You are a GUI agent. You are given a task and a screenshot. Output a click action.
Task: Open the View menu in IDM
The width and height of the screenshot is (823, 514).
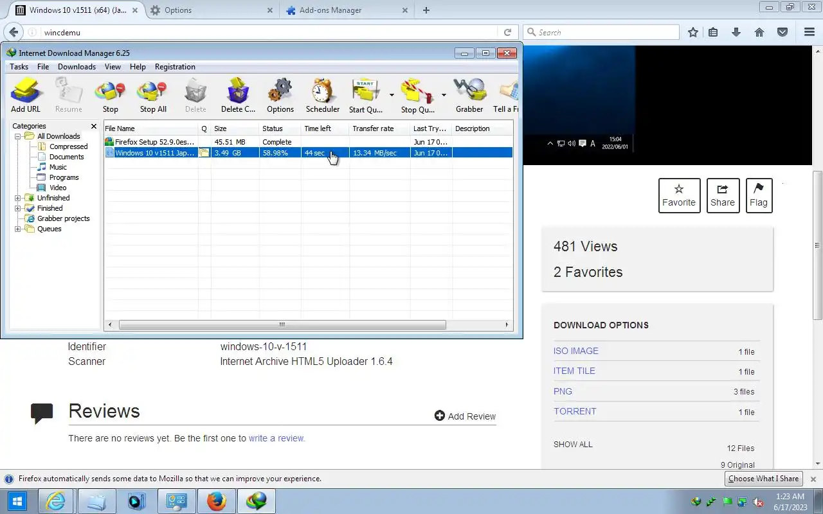(x=113, y=67)
